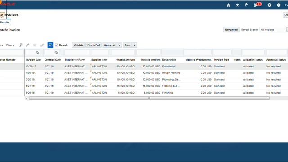Image resolution: width=288 pixels, height=162 pixels.
Task: Select the Rough Framing description cell
Action: point(171,73)
